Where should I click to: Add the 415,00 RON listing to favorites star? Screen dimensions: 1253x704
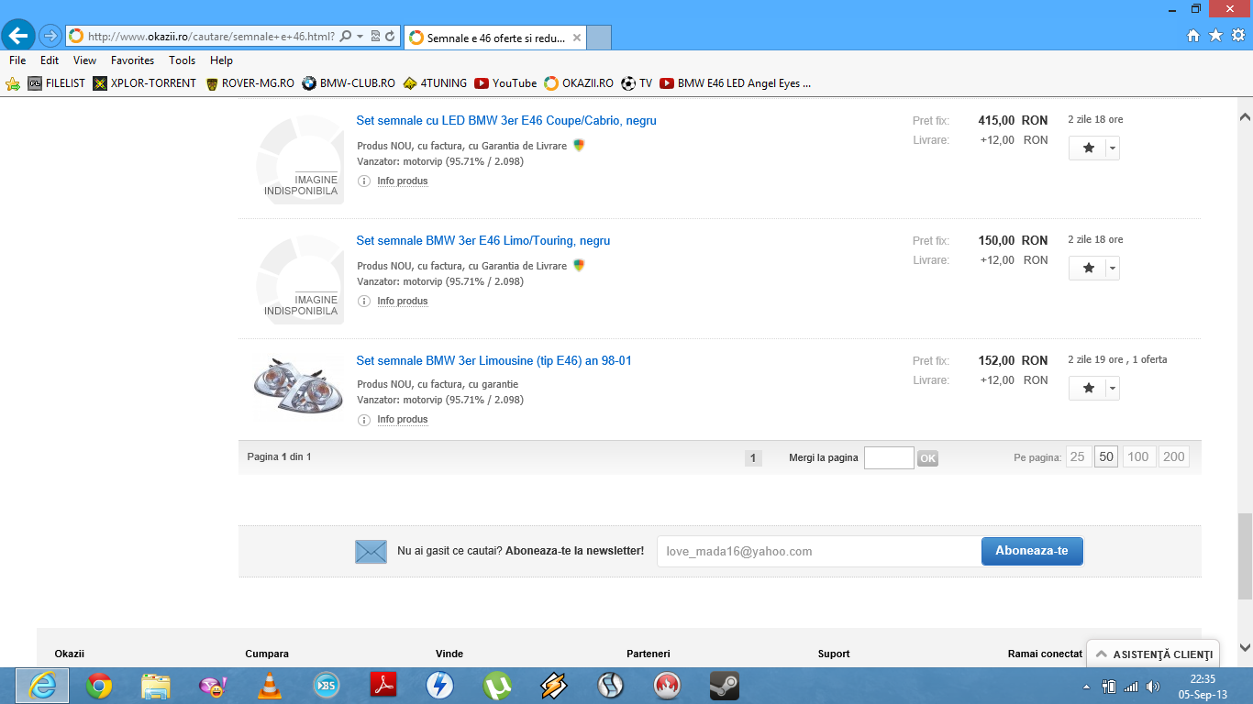pyautogui.click(x=1088, y=148)
